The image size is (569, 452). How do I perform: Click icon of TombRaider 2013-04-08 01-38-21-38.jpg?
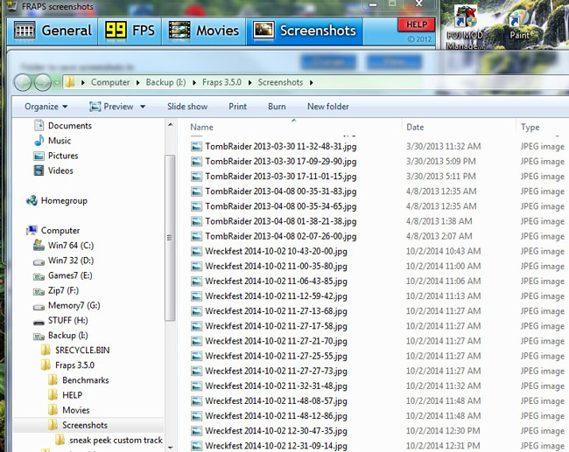point(196,221)
